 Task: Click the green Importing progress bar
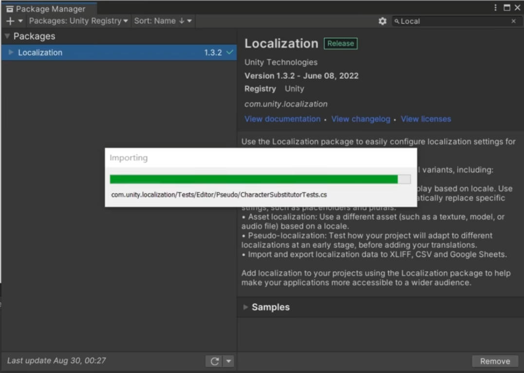[260, 179]
